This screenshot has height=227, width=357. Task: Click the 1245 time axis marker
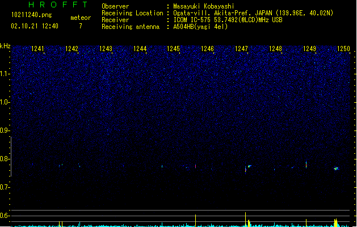tap(174, 49)
